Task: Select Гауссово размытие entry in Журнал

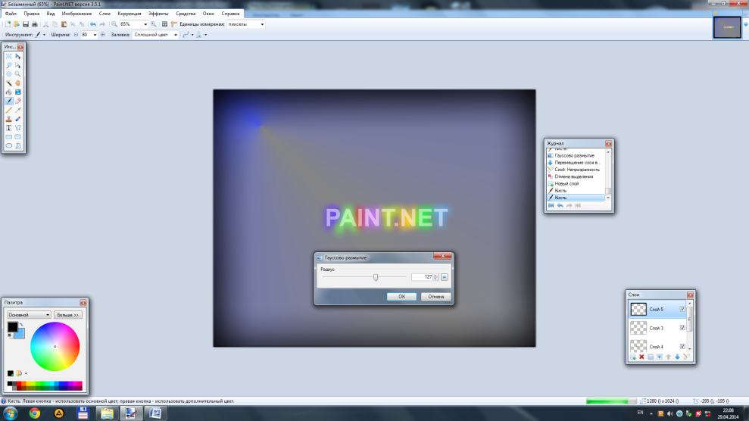Action: pos(576,156)
